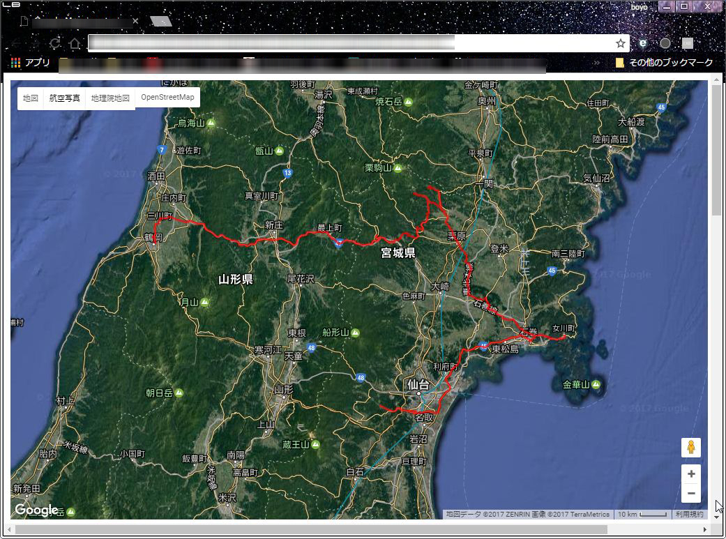Viewport: 726px width, 539px height.
Task: Zoom in with the plus button
Action: (691, 473)
